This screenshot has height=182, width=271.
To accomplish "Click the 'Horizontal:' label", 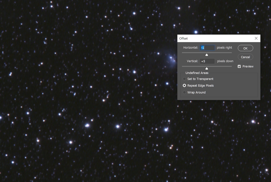I will point(191,48).
